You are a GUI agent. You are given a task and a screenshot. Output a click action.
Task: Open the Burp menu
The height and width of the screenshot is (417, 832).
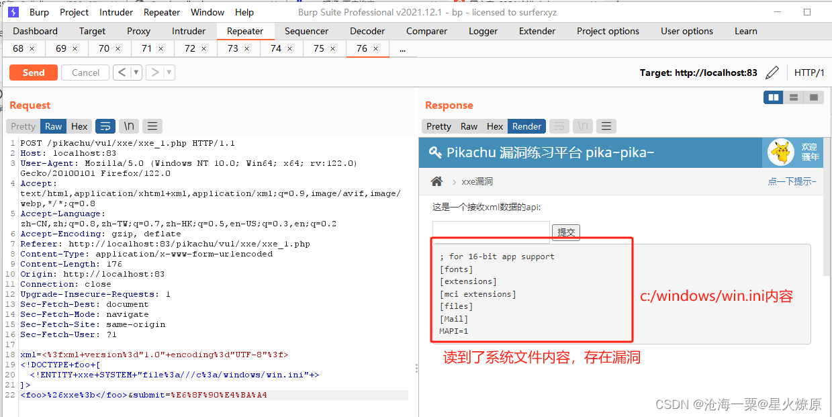click(x=40, y=12)
